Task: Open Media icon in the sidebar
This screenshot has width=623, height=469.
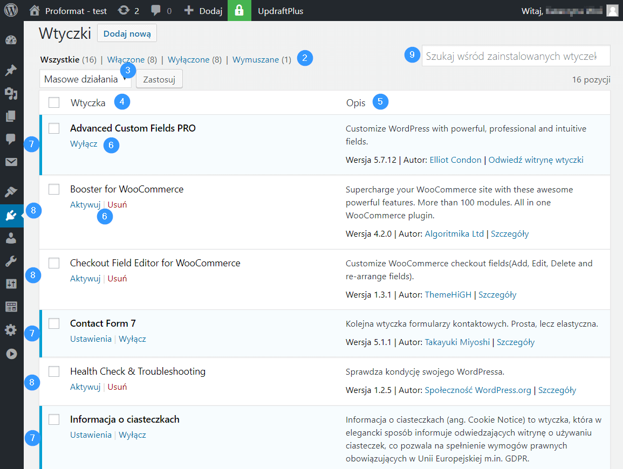Action: 11,93
